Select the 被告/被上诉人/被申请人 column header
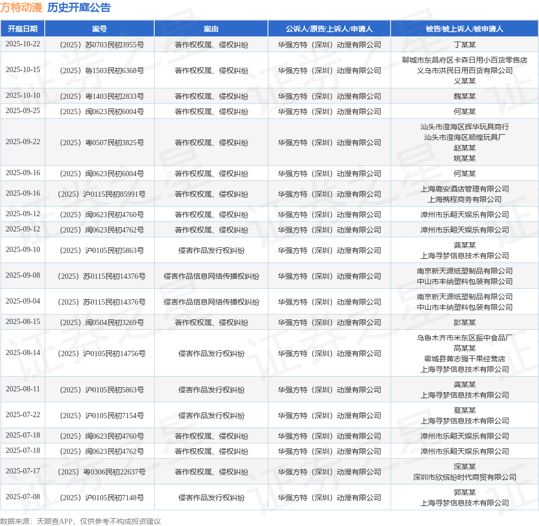This screenshot has height=526, width=539. pyautogui.click(x=464, y=29)
